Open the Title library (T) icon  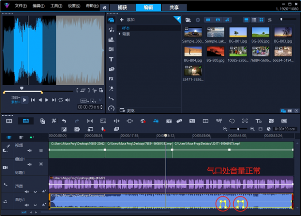point(111,59)
